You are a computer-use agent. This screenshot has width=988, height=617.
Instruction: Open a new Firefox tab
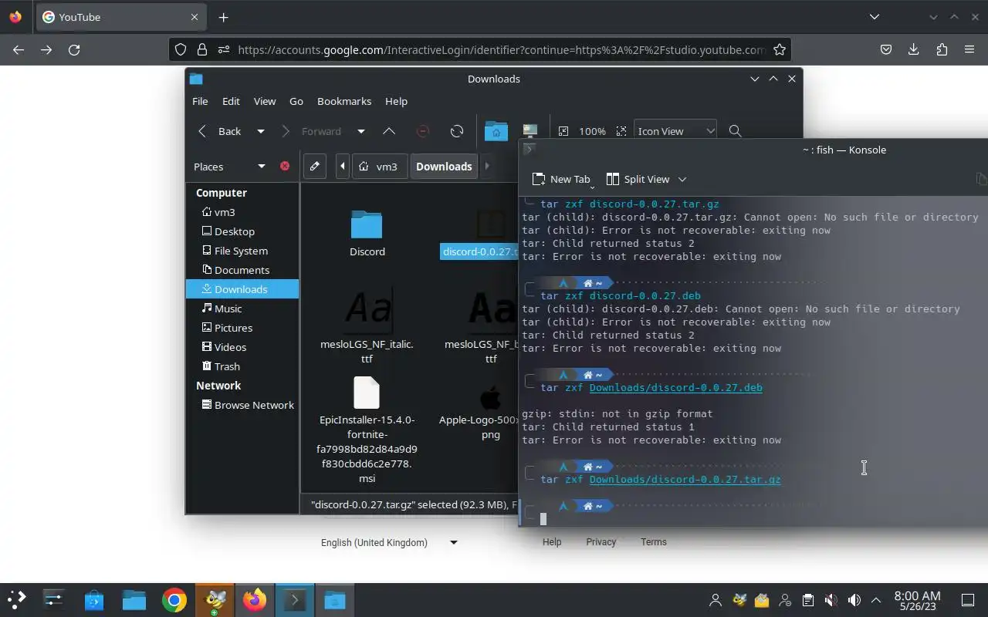pyautogui.click(x=223, y=17)
